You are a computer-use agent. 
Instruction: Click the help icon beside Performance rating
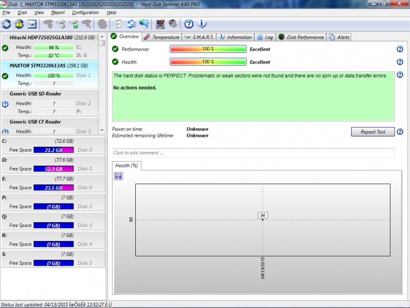click(400, 49)
